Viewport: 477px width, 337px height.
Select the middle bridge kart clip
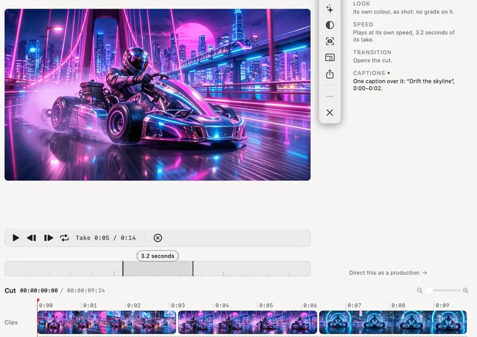click(x=248, y=322)
